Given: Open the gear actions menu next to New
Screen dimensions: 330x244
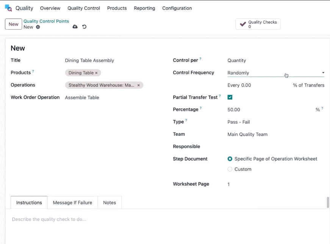Looking at the screenshot, I should (x=38, y=27).
